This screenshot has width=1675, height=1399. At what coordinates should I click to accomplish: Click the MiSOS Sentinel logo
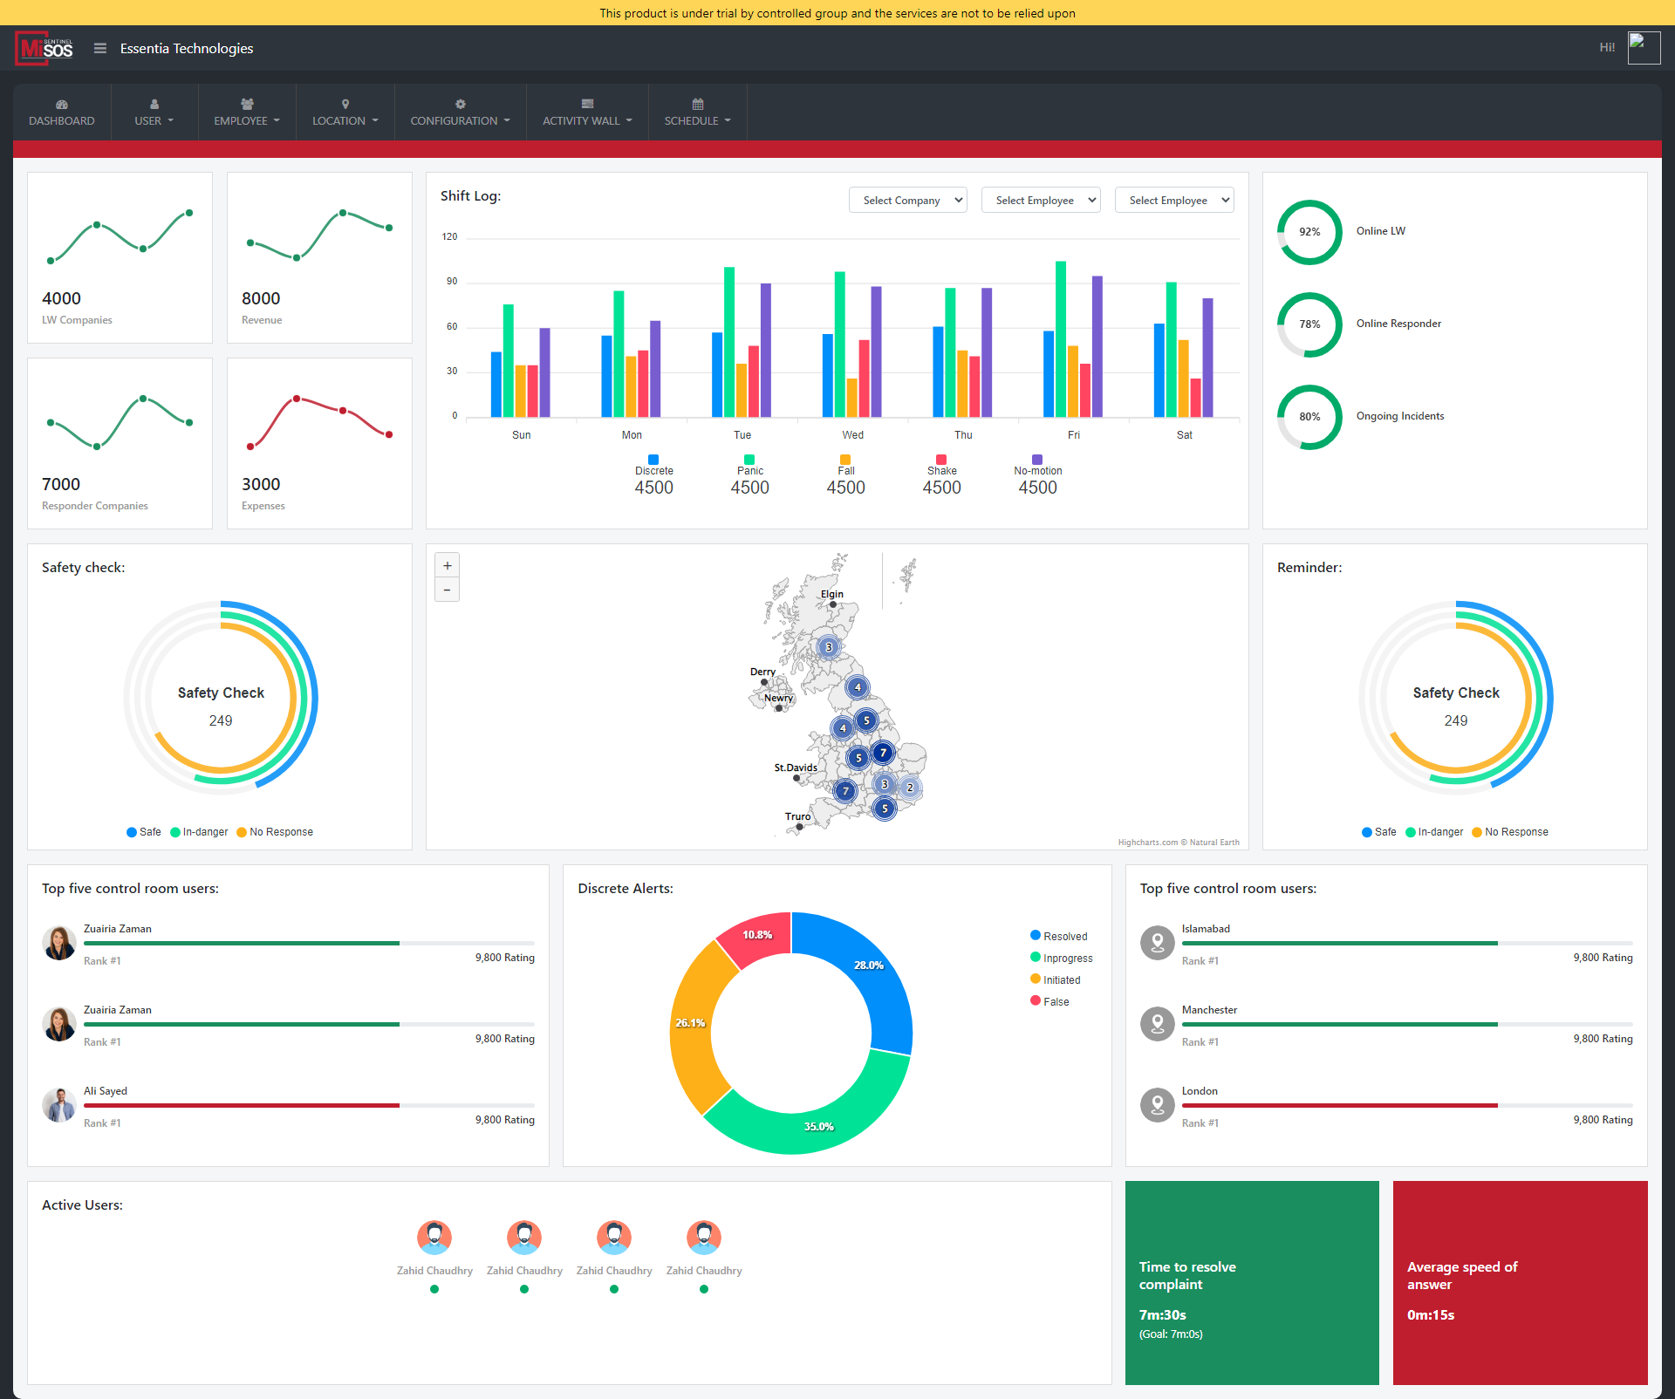(x=45, y=49)
